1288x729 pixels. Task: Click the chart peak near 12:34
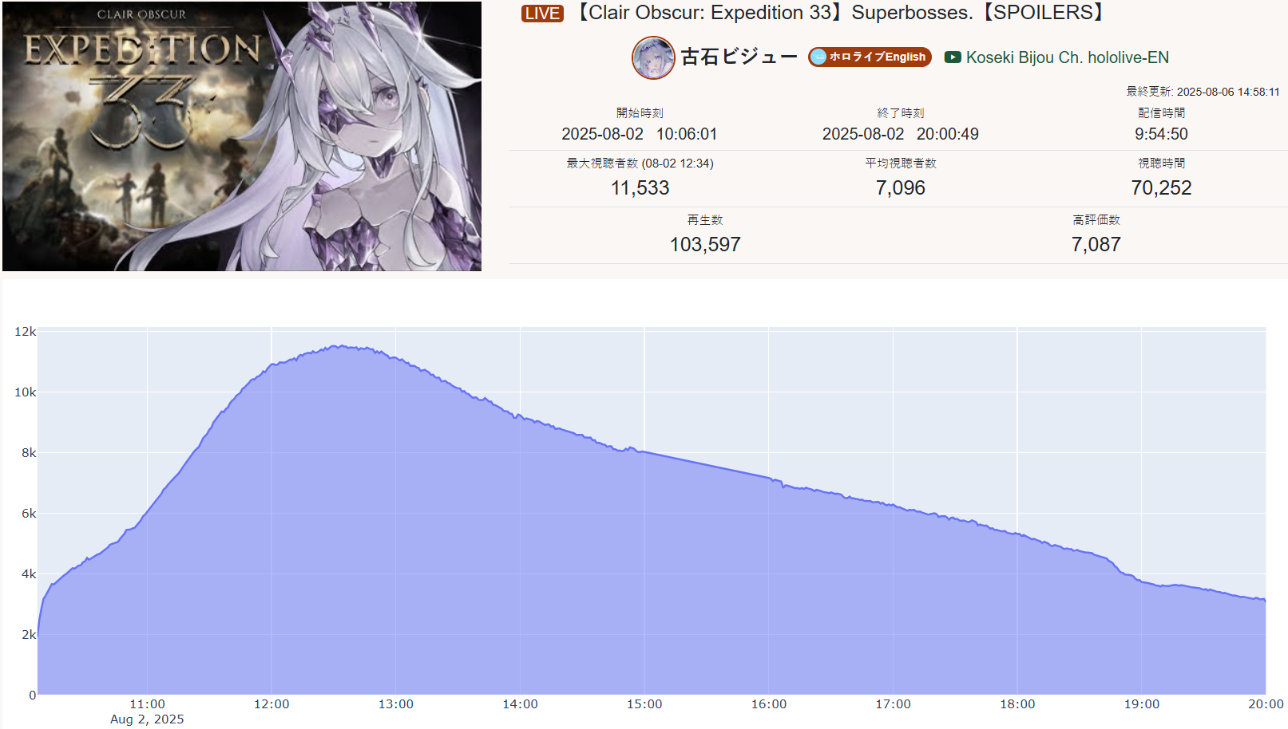(341, 346)
